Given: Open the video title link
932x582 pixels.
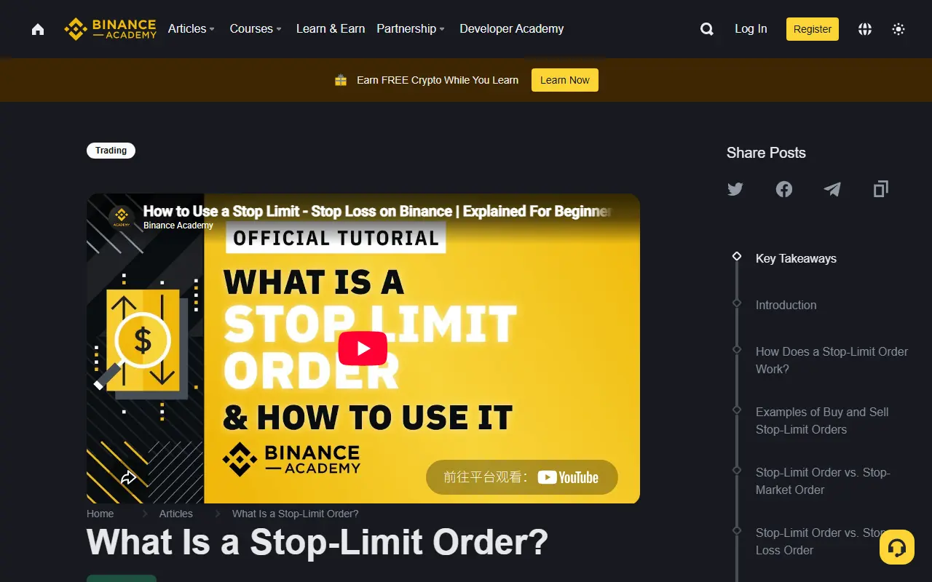Looking at the screenshot, I should click(x=377, y=212).
